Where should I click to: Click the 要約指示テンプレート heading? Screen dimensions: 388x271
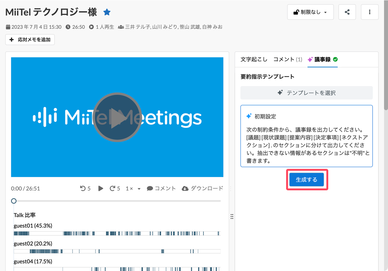268,77
